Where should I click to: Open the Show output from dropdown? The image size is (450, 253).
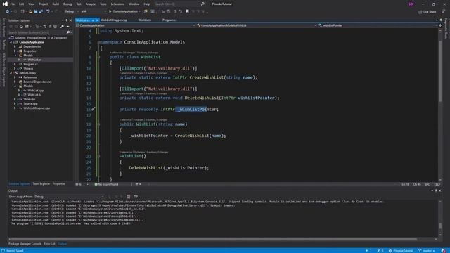click(x=69, y=197)
